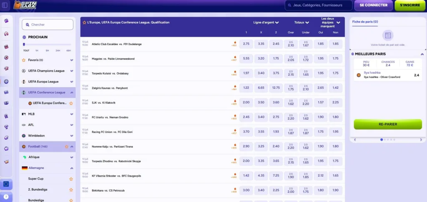This screenshot has width=427, height=202.
Task: Click the Spinbara logo
Action: click(x=25, y=5)
